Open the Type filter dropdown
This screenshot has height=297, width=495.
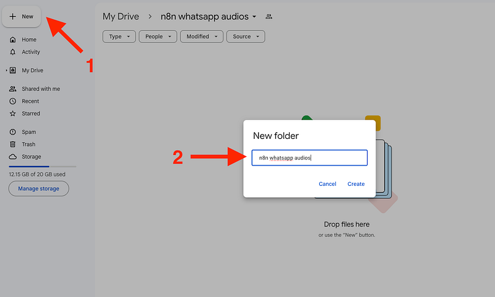click(119, 36)
